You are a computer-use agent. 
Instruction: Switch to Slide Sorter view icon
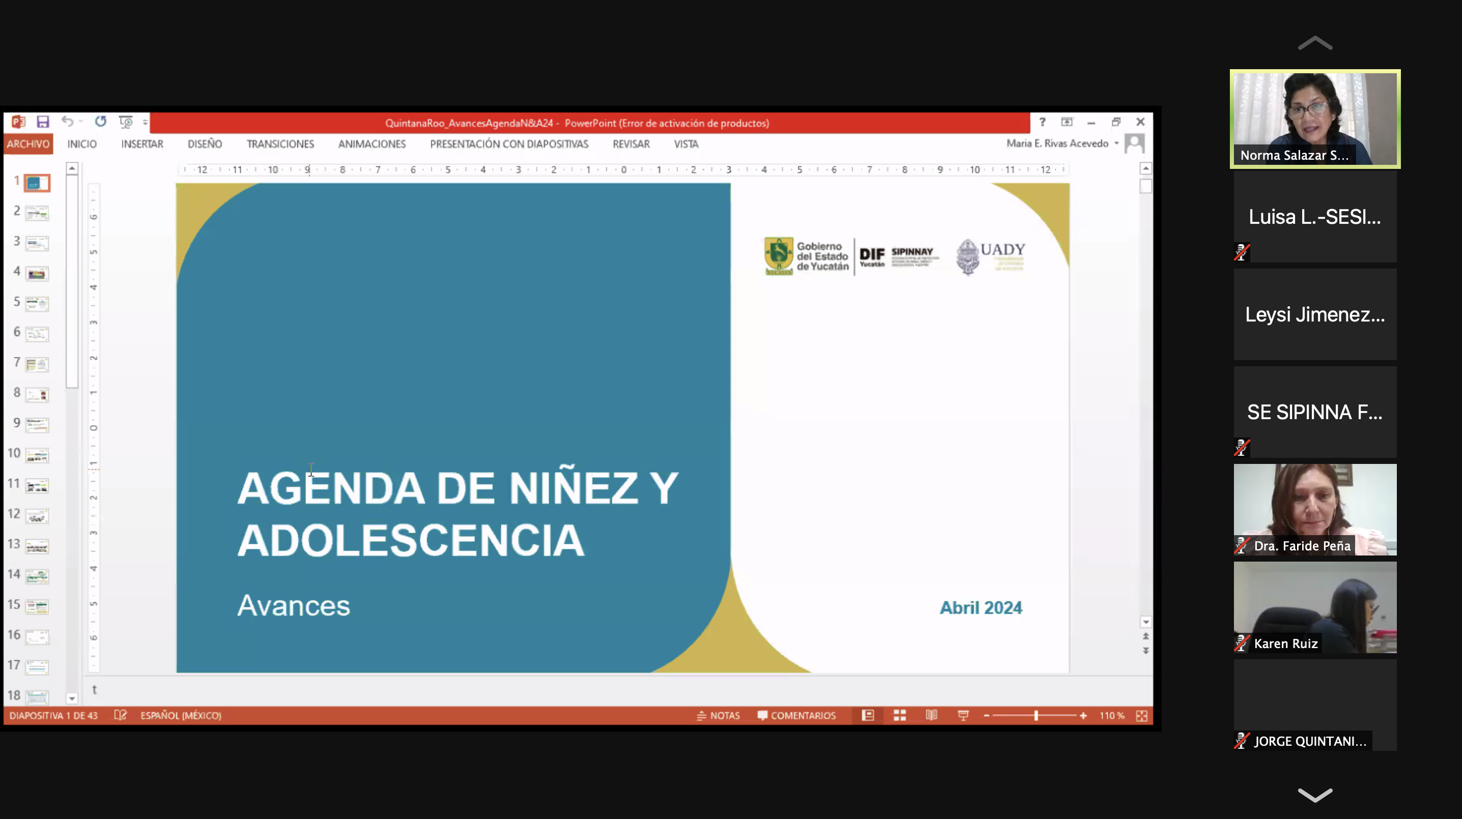tap(899, 715)
